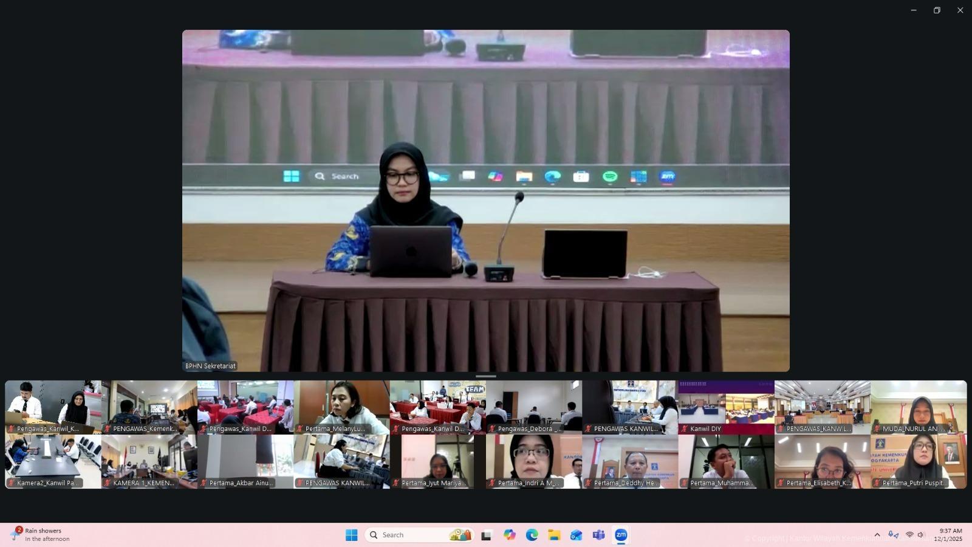Open Task View in the taskbar
Screen dimensions: 972x547
pos(486,535)
